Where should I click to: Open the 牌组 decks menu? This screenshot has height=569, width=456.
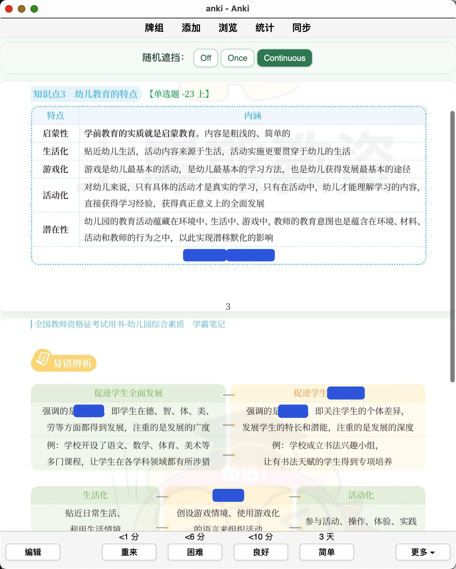pyautogui.click(x=154, y=28)
